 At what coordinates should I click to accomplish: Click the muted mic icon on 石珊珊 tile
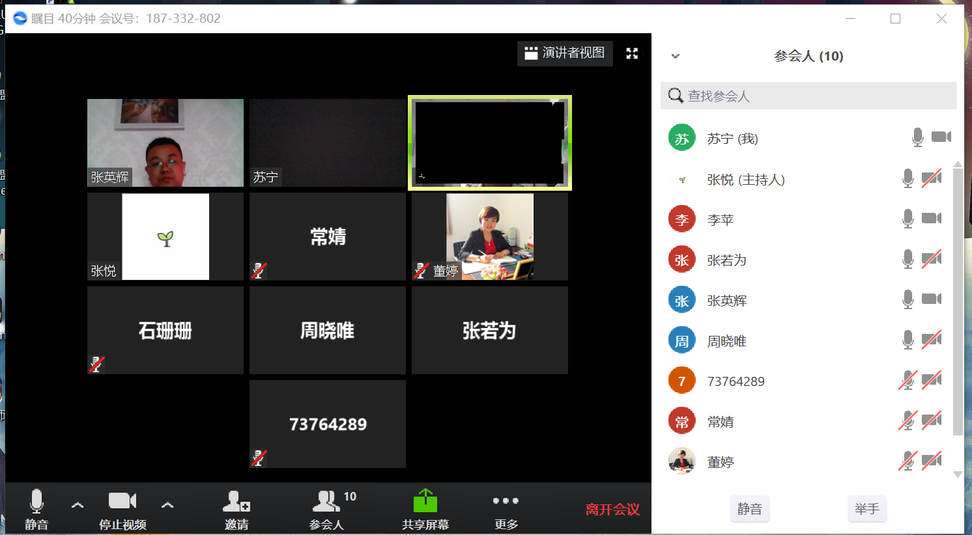97,364
